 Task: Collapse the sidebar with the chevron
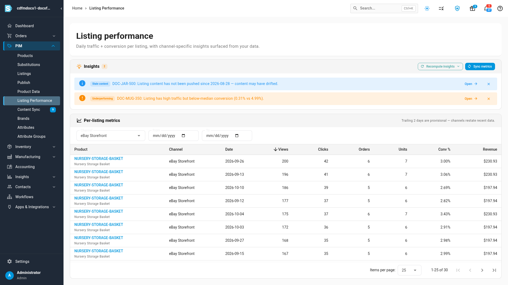point(61,8)
